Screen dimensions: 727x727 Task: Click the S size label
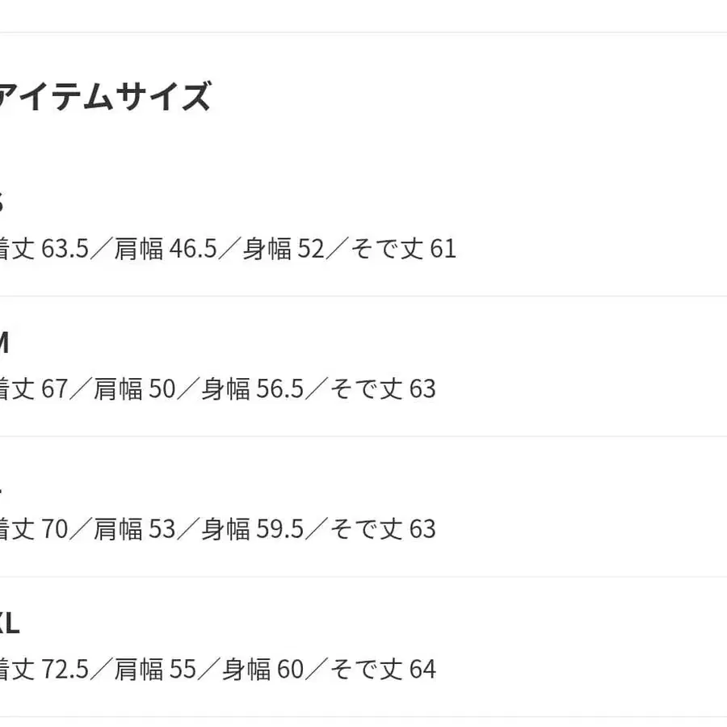pyautogui.click(x=2, y=203)
